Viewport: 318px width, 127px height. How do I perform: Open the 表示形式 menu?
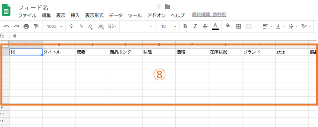[94, 15]
